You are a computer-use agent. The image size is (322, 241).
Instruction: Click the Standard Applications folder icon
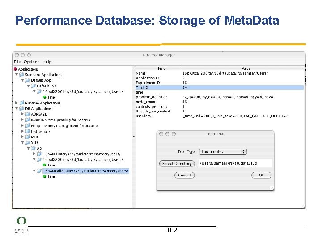(21, 75)
